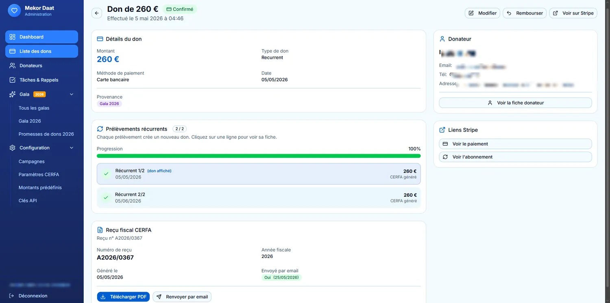Click the Gala sparkle icon

[12, 94]
